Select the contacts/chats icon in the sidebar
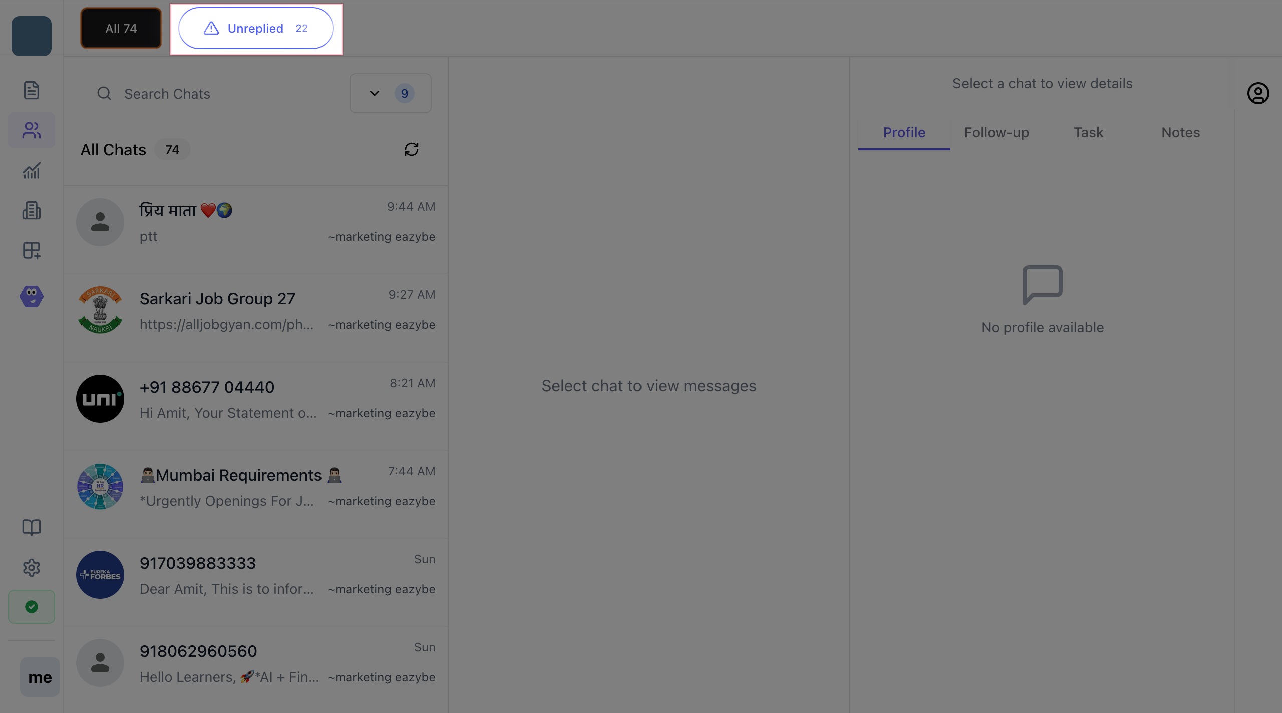 [x=32, y=130]
